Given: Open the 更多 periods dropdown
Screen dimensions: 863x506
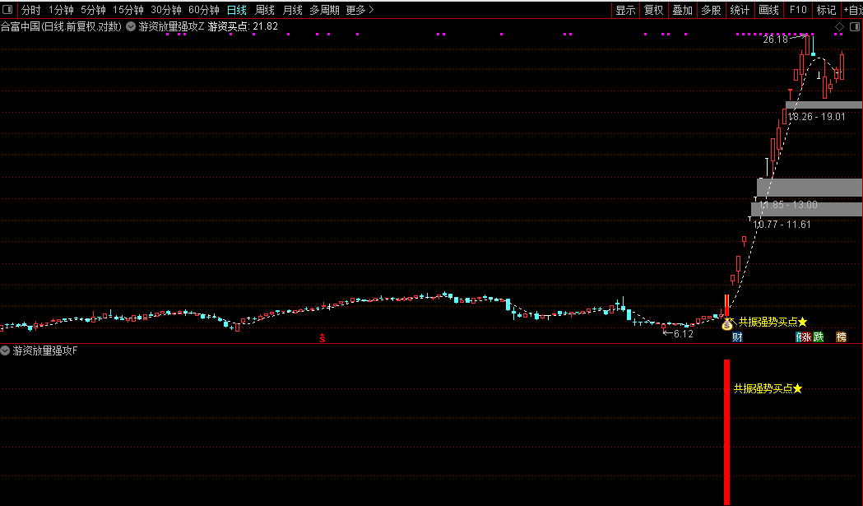Looking at the screenshot, I should [x=360, y=10].
